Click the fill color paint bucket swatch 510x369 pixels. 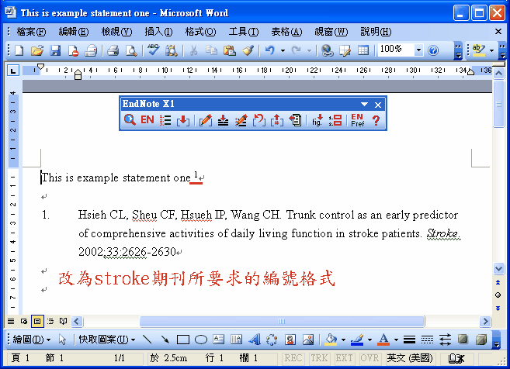coord(330,340)
